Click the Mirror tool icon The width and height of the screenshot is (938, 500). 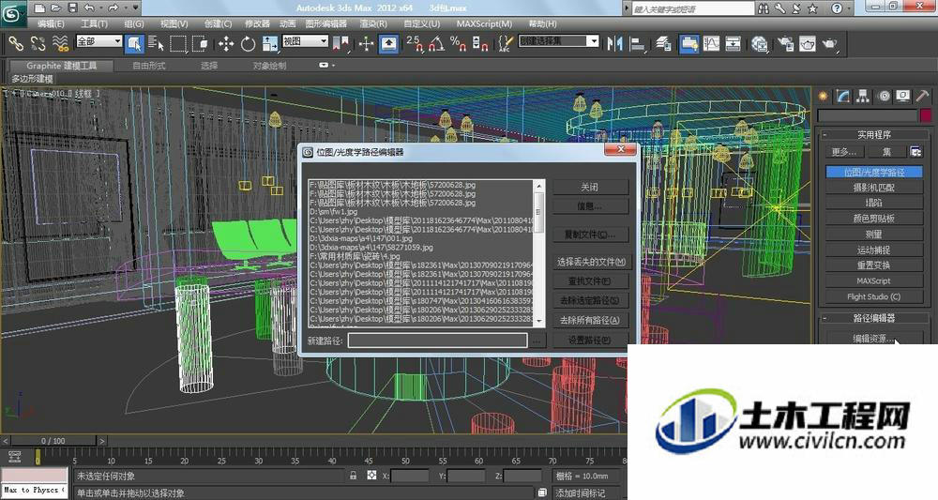tap(614, 44)
